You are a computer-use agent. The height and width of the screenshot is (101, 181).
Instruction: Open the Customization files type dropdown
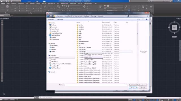[138, 85]
